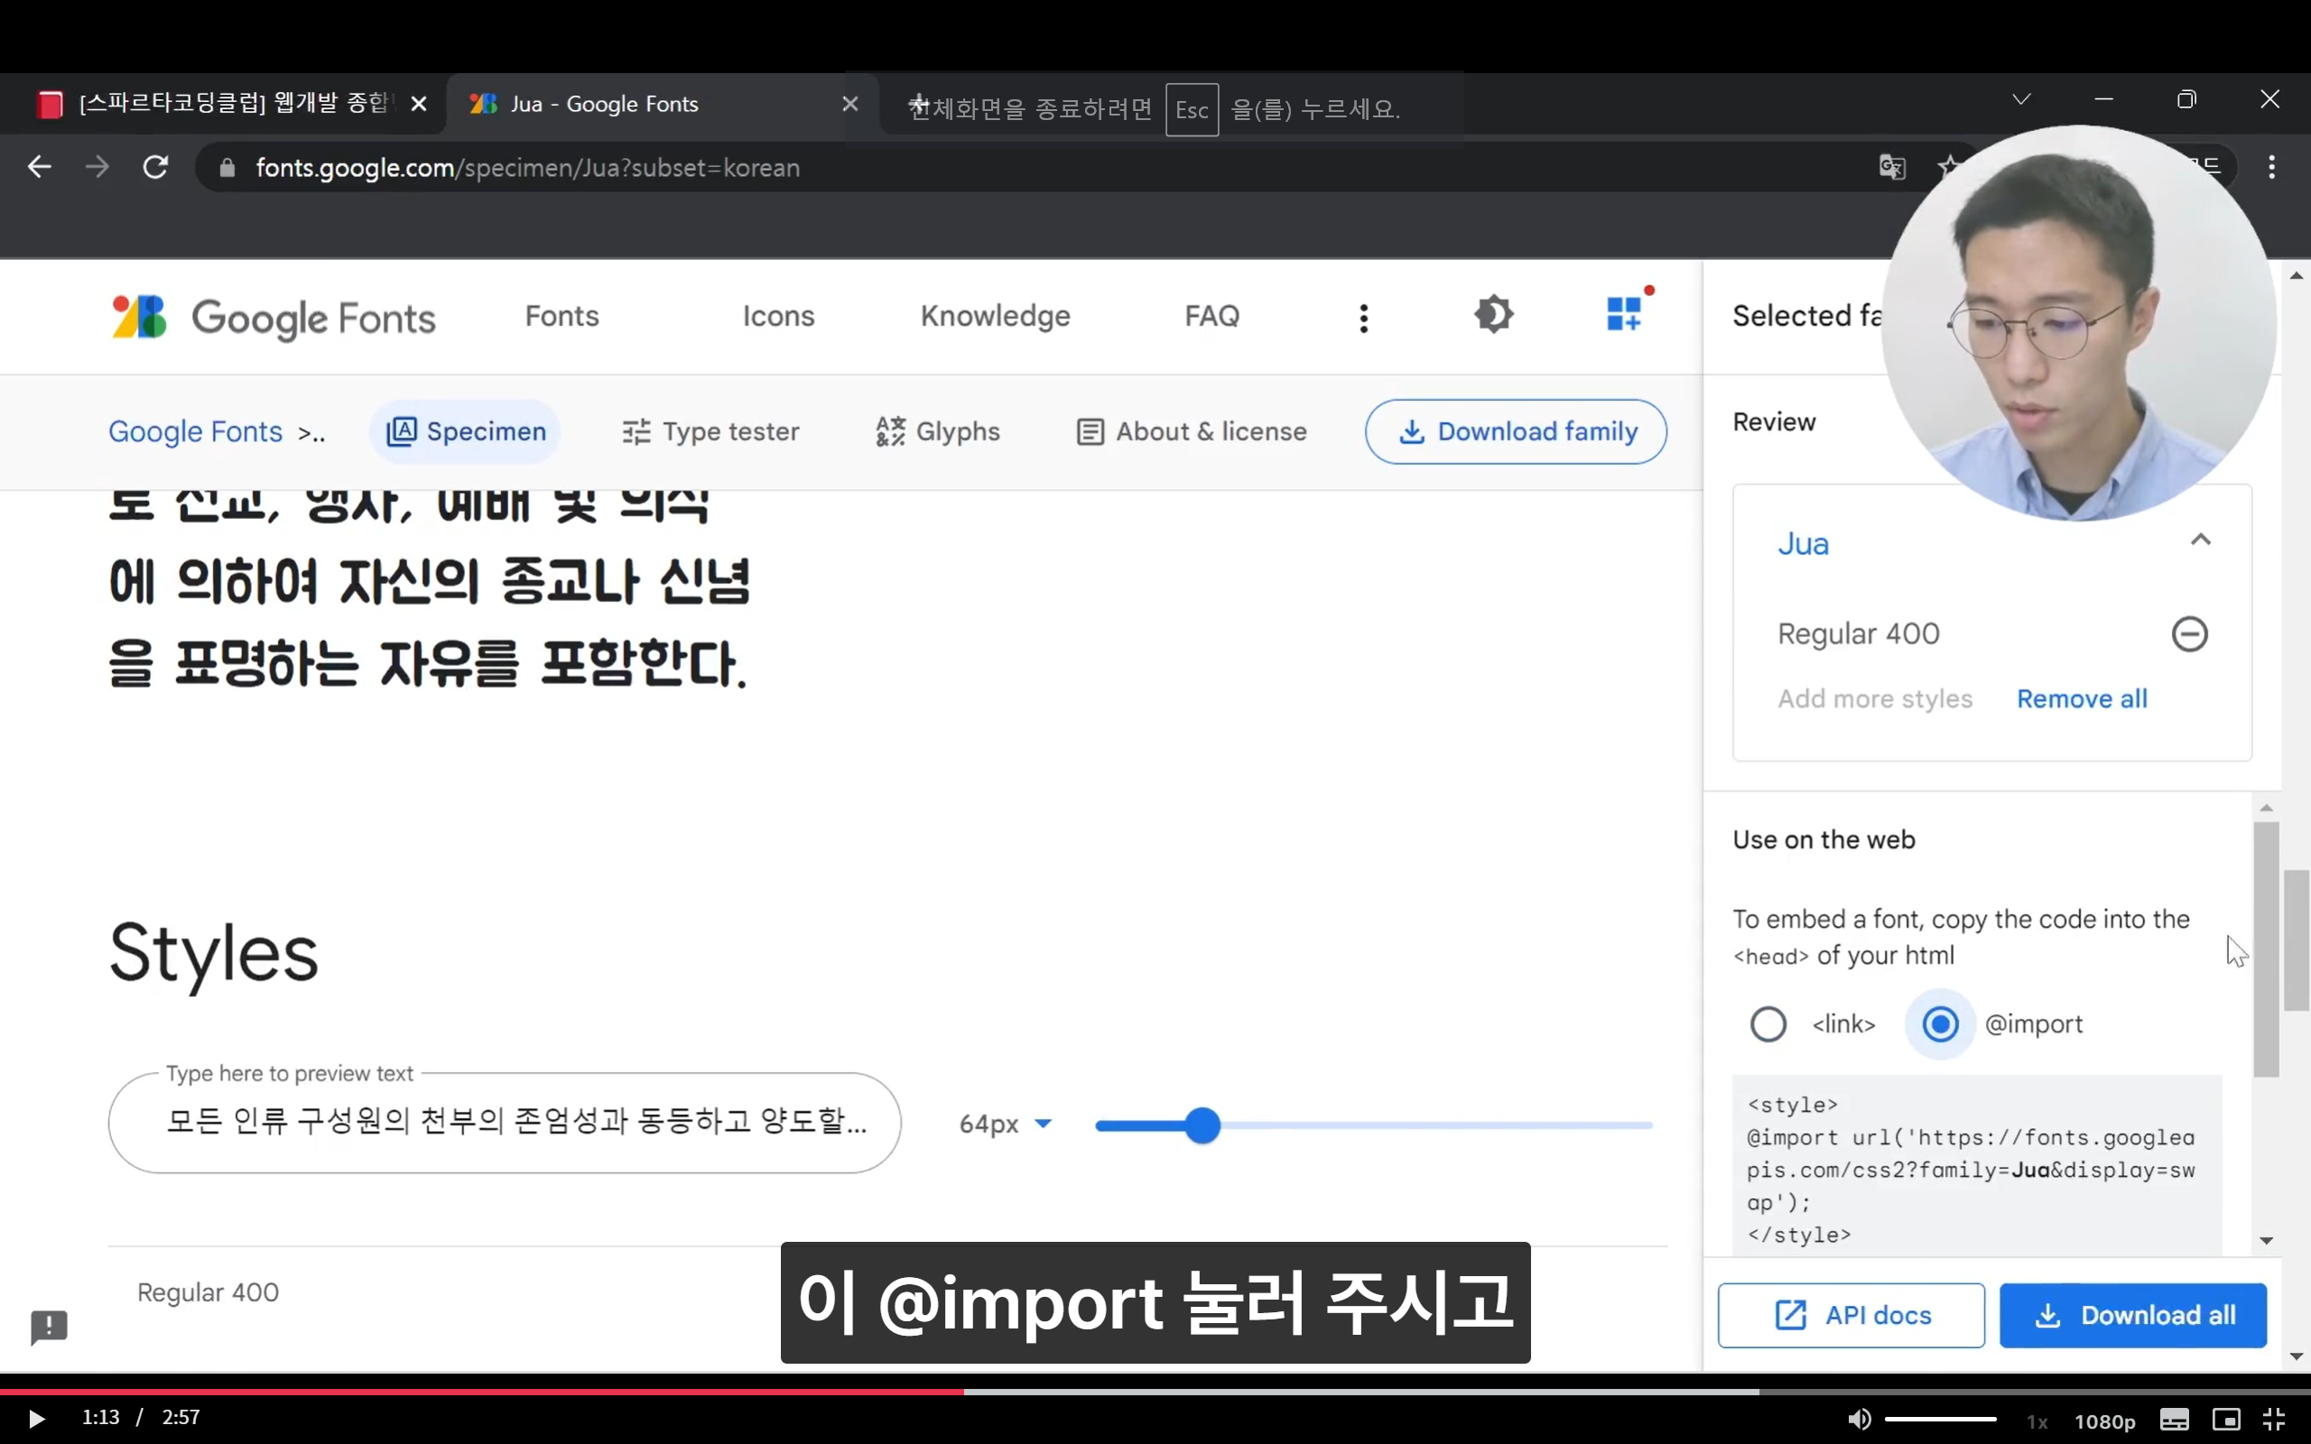Viewport: 2311px width, 1444px height.
Task: Open the selected families grid icon
Action: [x=1625, y=313]
